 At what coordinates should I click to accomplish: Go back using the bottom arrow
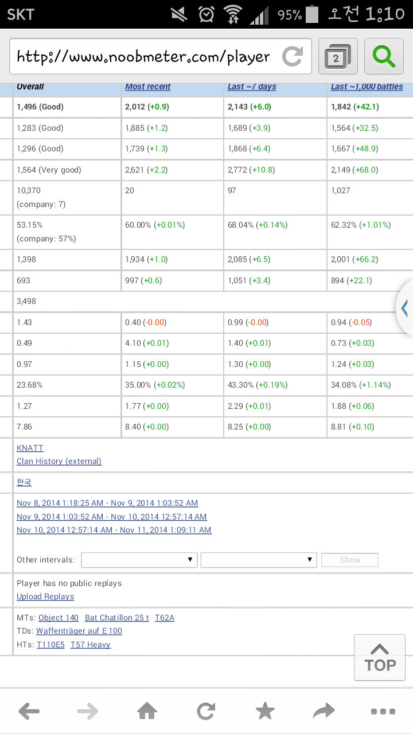tap(29, 712)
